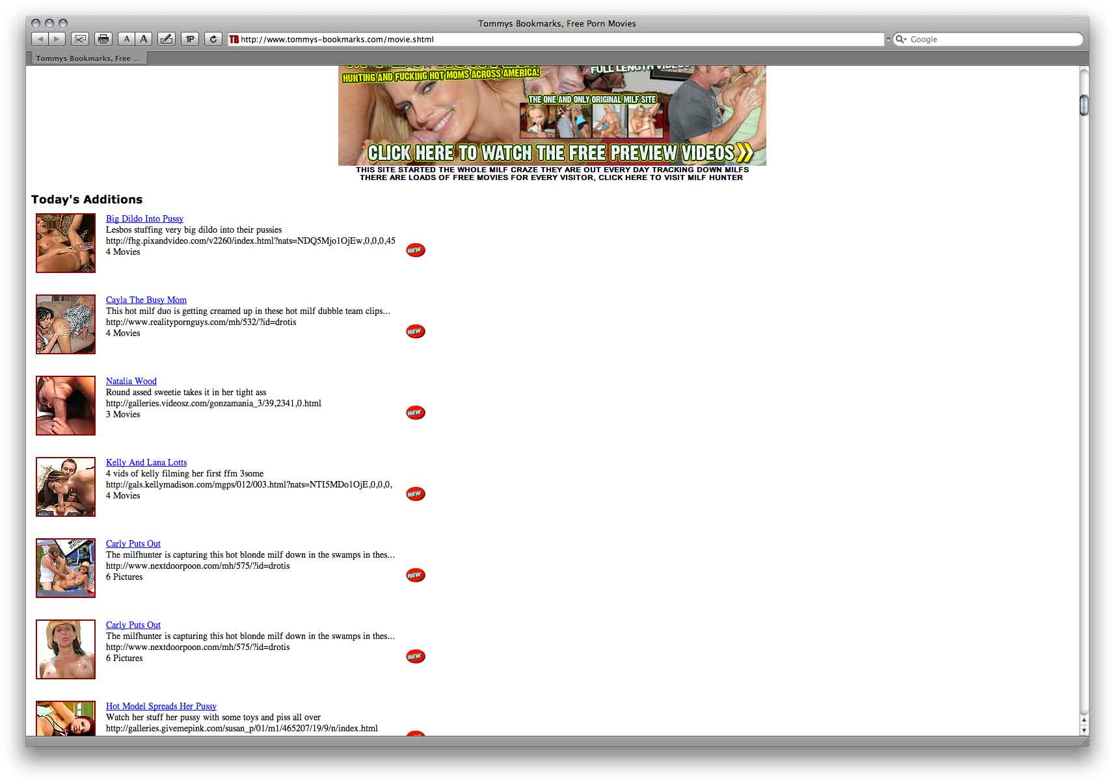Click the vertical scrollbar thumb
1115x782 pixels.
(x=1084, y=105)
